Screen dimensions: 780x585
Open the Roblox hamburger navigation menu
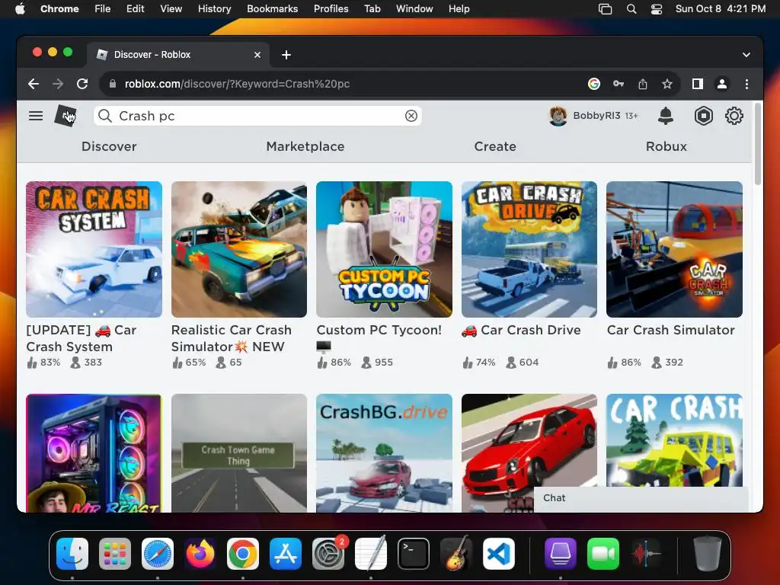point(35,116)
